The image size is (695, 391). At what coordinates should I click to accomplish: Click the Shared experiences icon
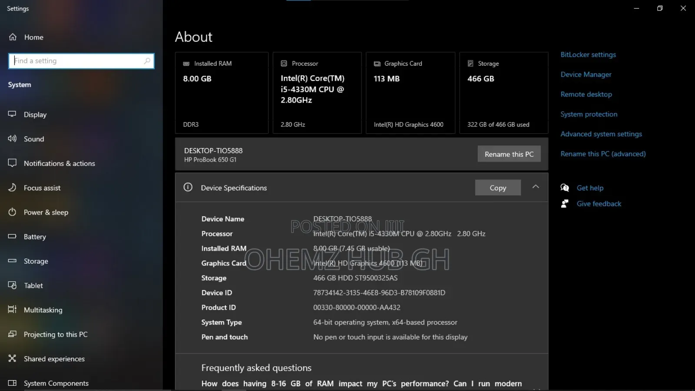pos(12,358)
